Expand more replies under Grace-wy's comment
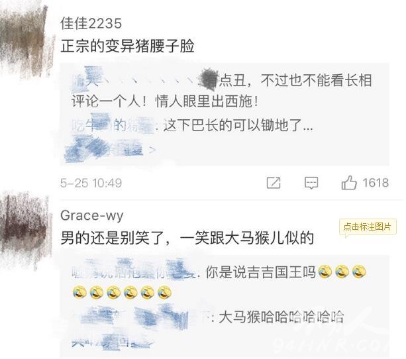Image resolution: width=406 pixels, height=359 pixels. (x=113, y=344)
